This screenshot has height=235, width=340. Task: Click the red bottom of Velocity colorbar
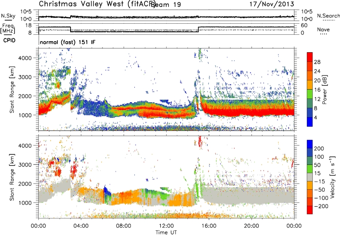pyautogui.click(x=310, y=210)
